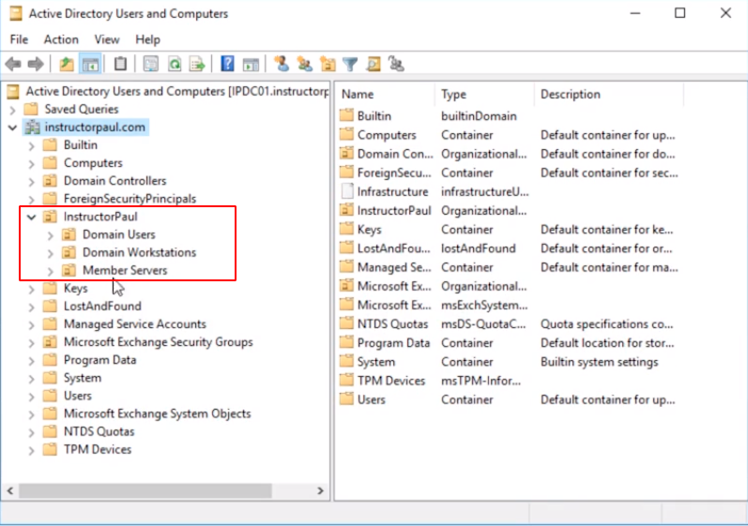Viewport: 748px width, 526px height.
Task: Select Microsoft Exchange System Objects in tree
Action: coord(157,413)
